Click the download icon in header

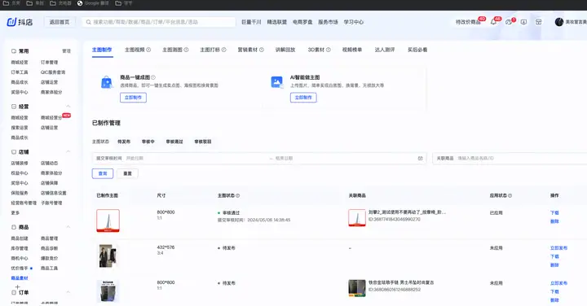point(523,22)
